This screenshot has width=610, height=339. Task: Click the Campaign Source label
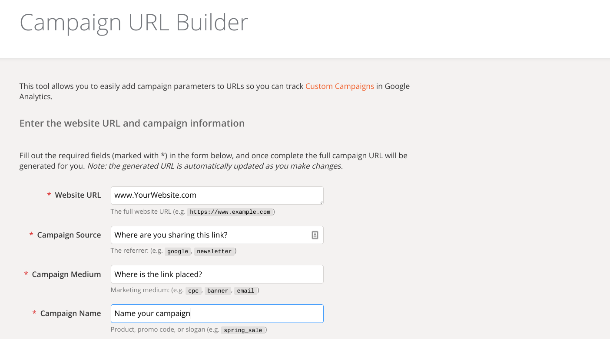(x=69, y=235)
